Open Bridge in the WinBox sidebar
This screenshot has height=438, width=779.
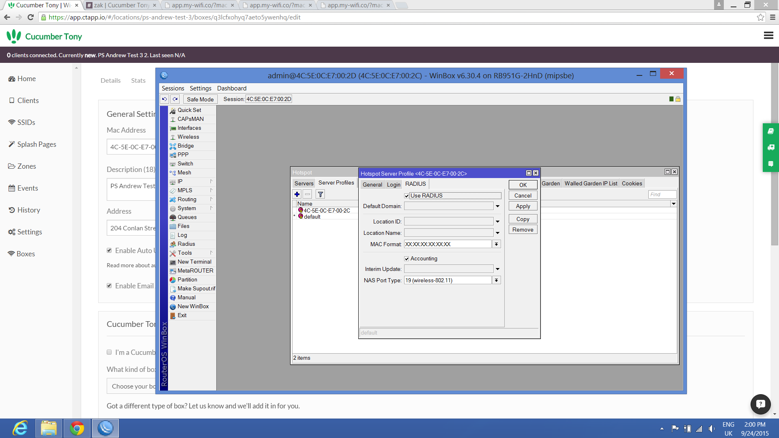coord(185,146)
